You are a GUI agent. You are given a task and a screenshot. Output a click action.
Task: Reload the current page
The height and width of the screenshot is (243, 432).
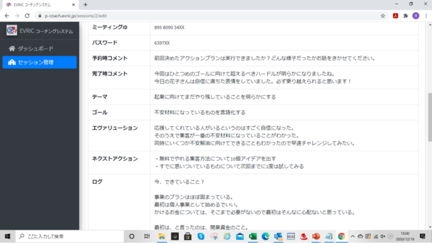[x=27, y=16]
